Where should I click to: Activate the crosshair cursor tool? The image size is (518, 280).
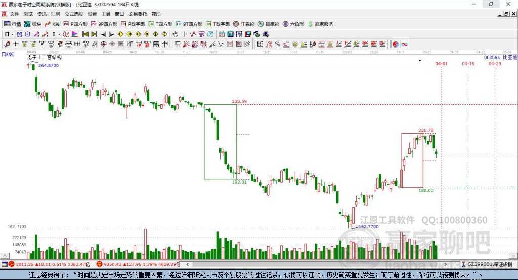(x=184, y=34)
